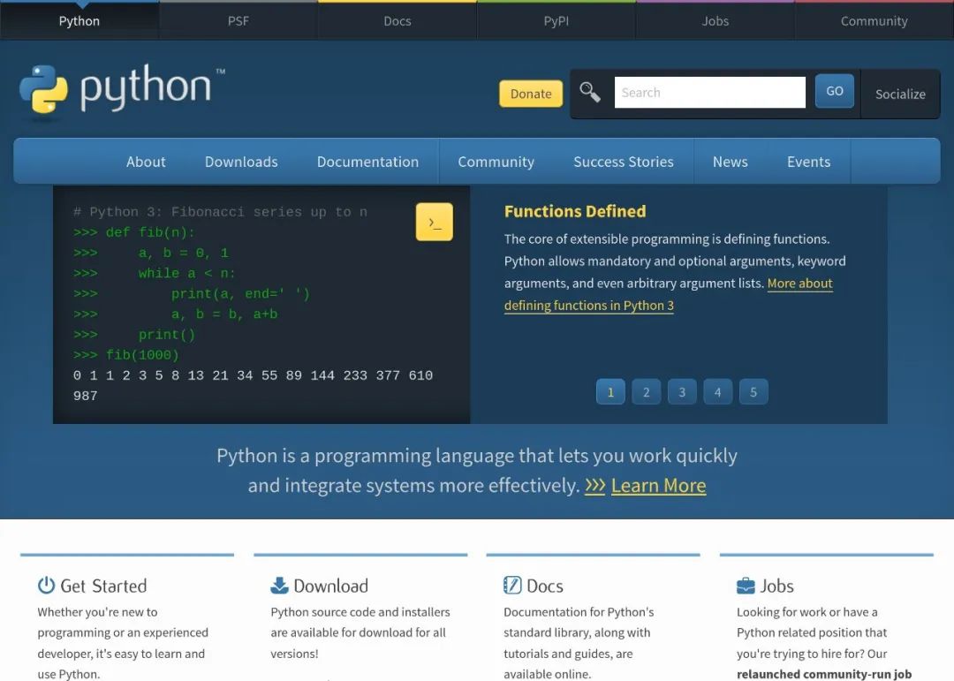Click the Get Started power icon
Viewport: 954px width, 681px height.
pos(46,586)
